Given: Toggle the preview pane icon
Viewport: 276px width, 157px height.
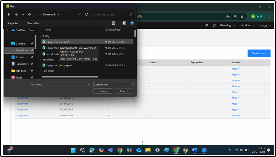Looking at the screenshot, I should pyautogui.click(x=124, y=23).
